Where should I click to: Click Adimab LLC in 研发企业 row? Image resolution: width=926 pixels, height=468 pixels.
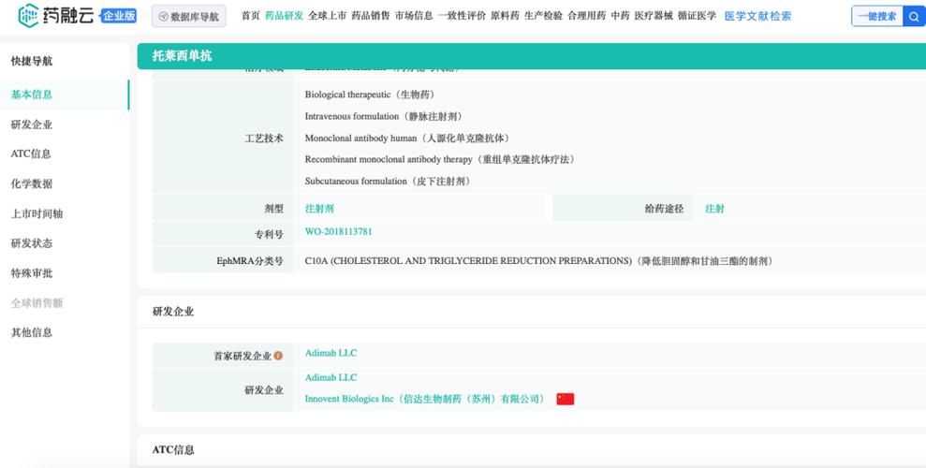tap(331, 378)
